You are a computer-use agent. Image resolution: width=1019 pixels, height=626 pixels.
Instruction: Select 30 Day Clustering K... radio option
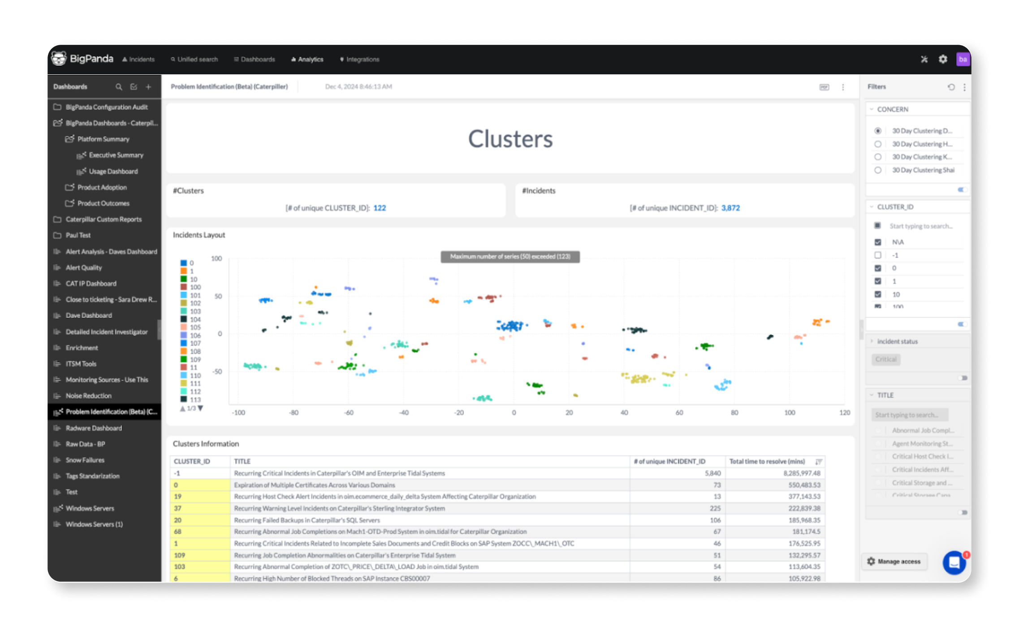pos(877,157)
